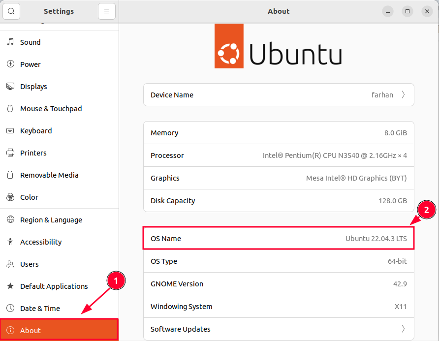Expand Device Name row chevron
The width and height of the screenshot is (439, 341).
[x=403, y=94]
